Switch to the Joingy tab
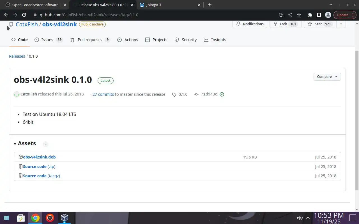359x224 pixels. (170, 5)
